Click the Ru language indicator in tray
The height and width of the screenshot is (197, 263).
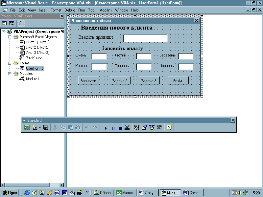coord(234,193)
